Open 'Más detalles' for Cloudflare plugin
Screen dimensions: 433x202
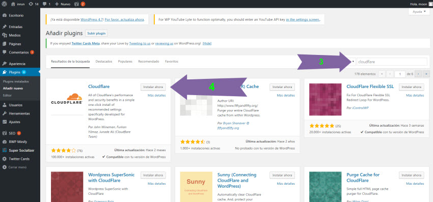point(156,96)
